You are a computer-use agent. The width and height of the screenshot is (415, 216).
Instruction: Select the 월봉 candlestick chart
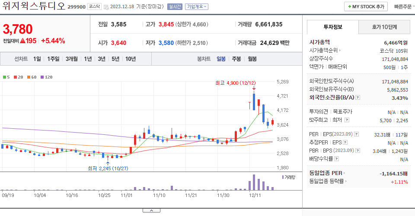(x=252, y=59)
